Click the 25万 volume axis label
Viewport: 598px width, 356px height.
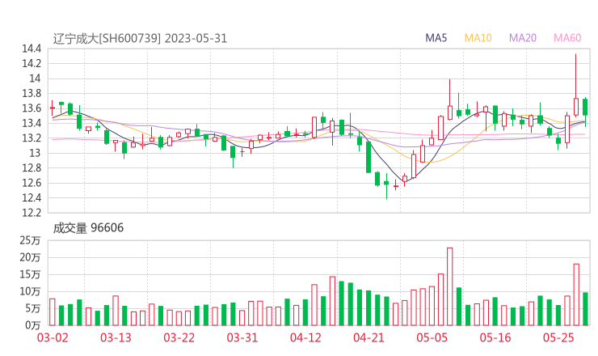point(30,240)
